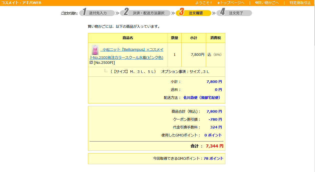Select the 決済・配送方法選択 step tab
Screen dimensions: 315x172
click(148, 13)
